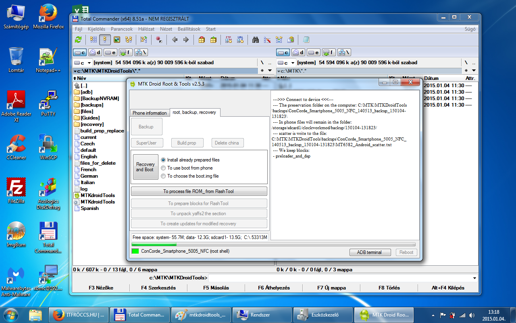Click the Pack files toolbar icon
The image size is (516, 323).
202,40
